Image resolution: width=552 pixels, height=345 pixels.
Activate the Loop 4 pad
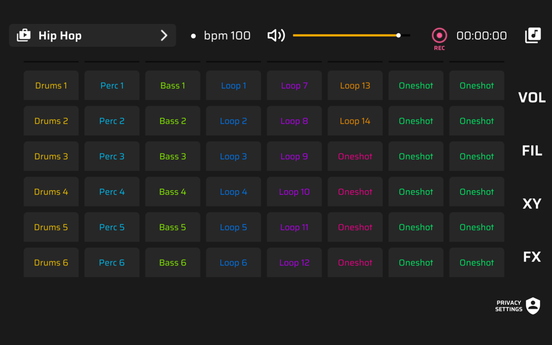click(x=233, y=192)
